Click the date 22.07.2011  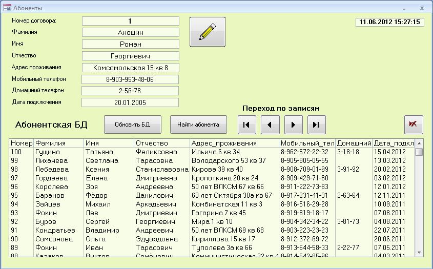(389, 231)
